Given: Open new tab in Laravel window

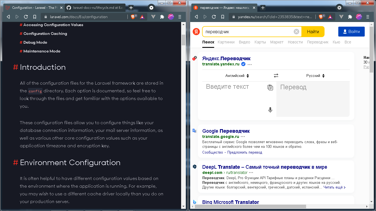Looking at the screenshot, I should click(131, 8).
